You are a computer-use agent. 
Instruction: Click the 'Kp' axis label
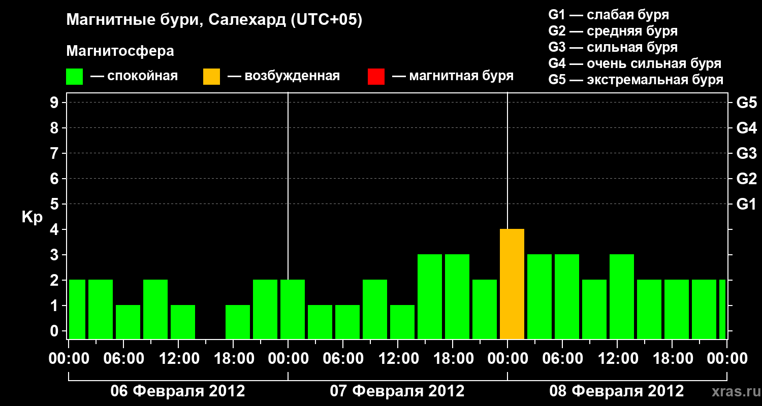tap(32, 218)
